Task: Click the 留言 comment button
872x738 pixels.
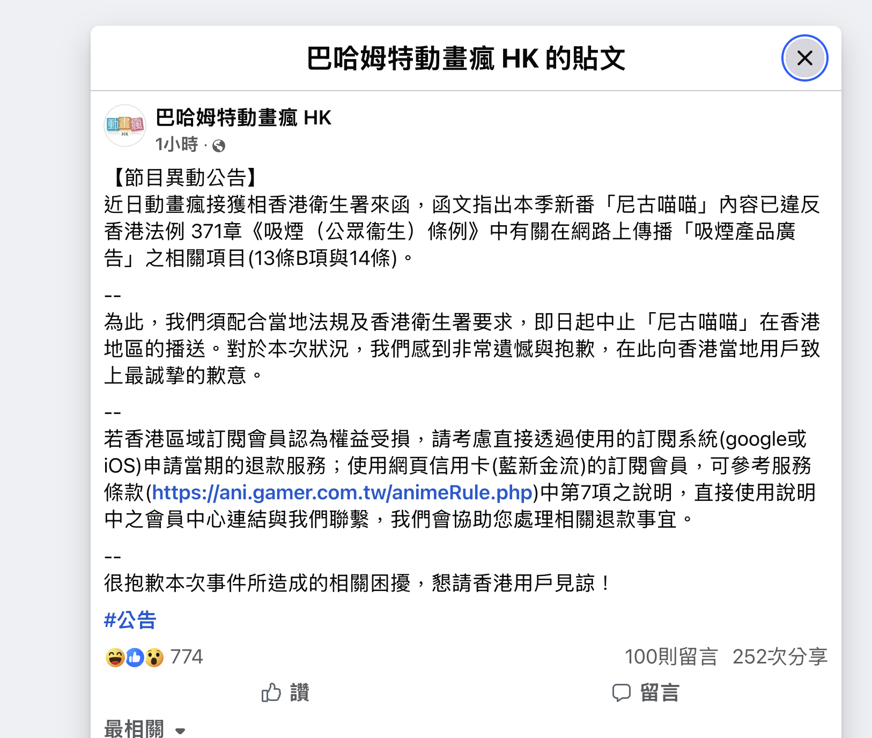Action: [x=646, y=692]
